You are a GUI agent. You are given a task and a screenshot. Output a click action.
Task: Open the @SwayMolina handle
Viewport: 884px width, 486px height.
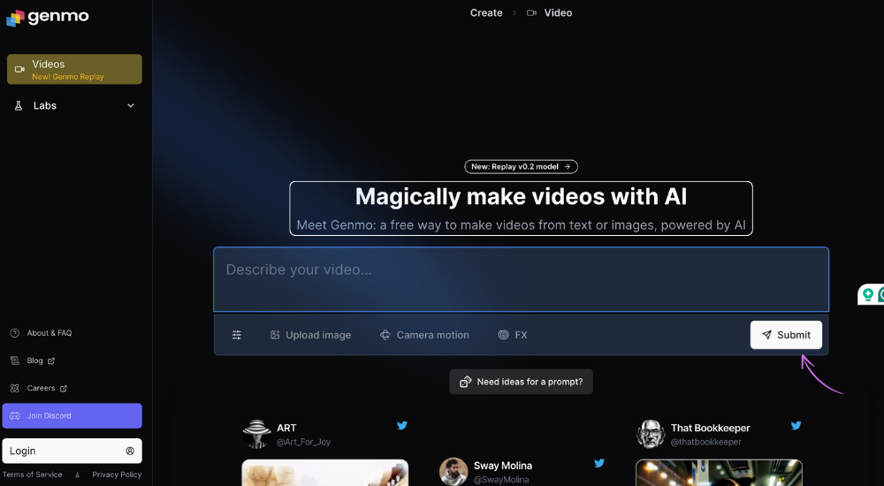pyautogui.click(x=501, y=480)
